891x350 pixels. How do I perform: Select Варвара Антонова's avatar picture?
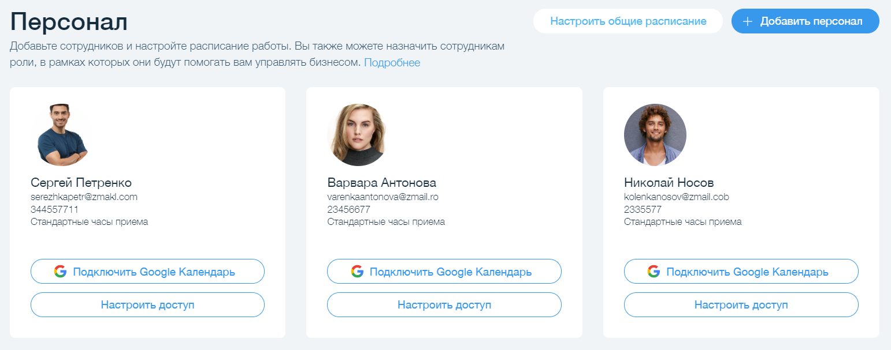(x=358, y=135)
